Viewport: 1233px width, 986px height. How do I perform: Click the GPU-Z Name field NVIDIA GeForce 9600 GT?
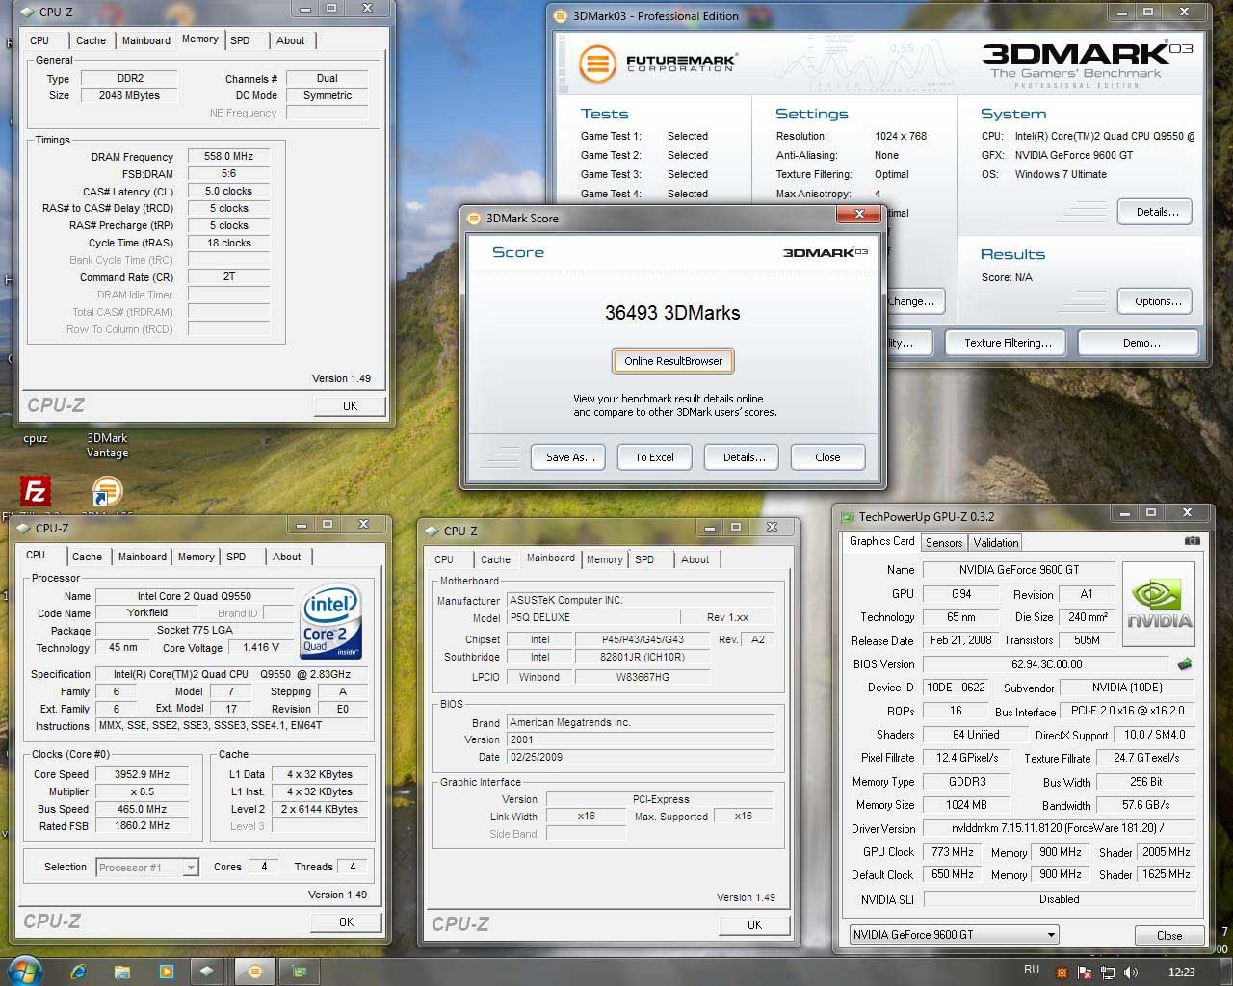click(x=1019, y=570)
